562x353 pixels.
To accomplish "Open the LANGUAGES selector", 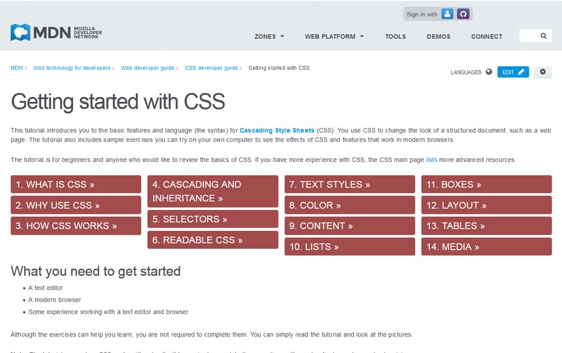I will click(469, 72).
